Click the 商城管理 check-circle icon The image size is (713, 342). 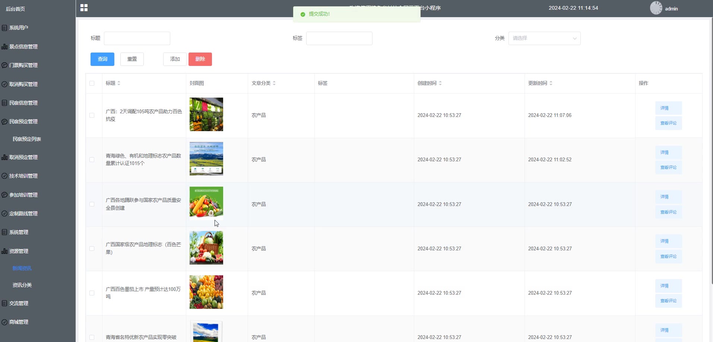coord(4,322)
